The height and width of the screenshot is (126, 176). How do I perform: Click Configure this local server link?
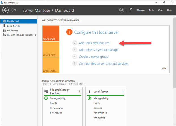(96, 32)
